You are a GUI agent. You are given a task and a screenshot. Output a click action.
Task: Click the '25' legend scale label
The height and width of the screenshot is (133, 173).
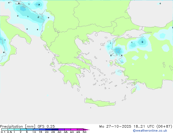(x=53, y=132)
